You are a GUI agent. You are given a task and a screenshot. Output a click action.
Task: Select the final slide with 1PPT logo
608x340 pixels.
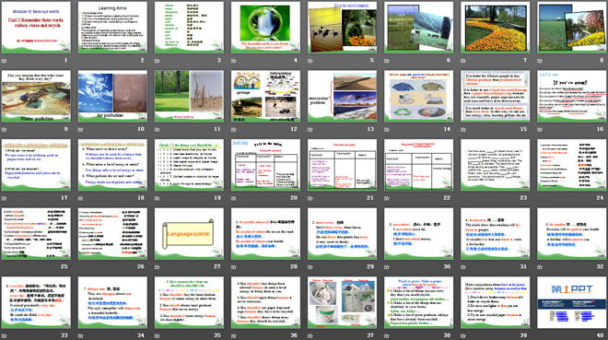(x=572, y=302)
